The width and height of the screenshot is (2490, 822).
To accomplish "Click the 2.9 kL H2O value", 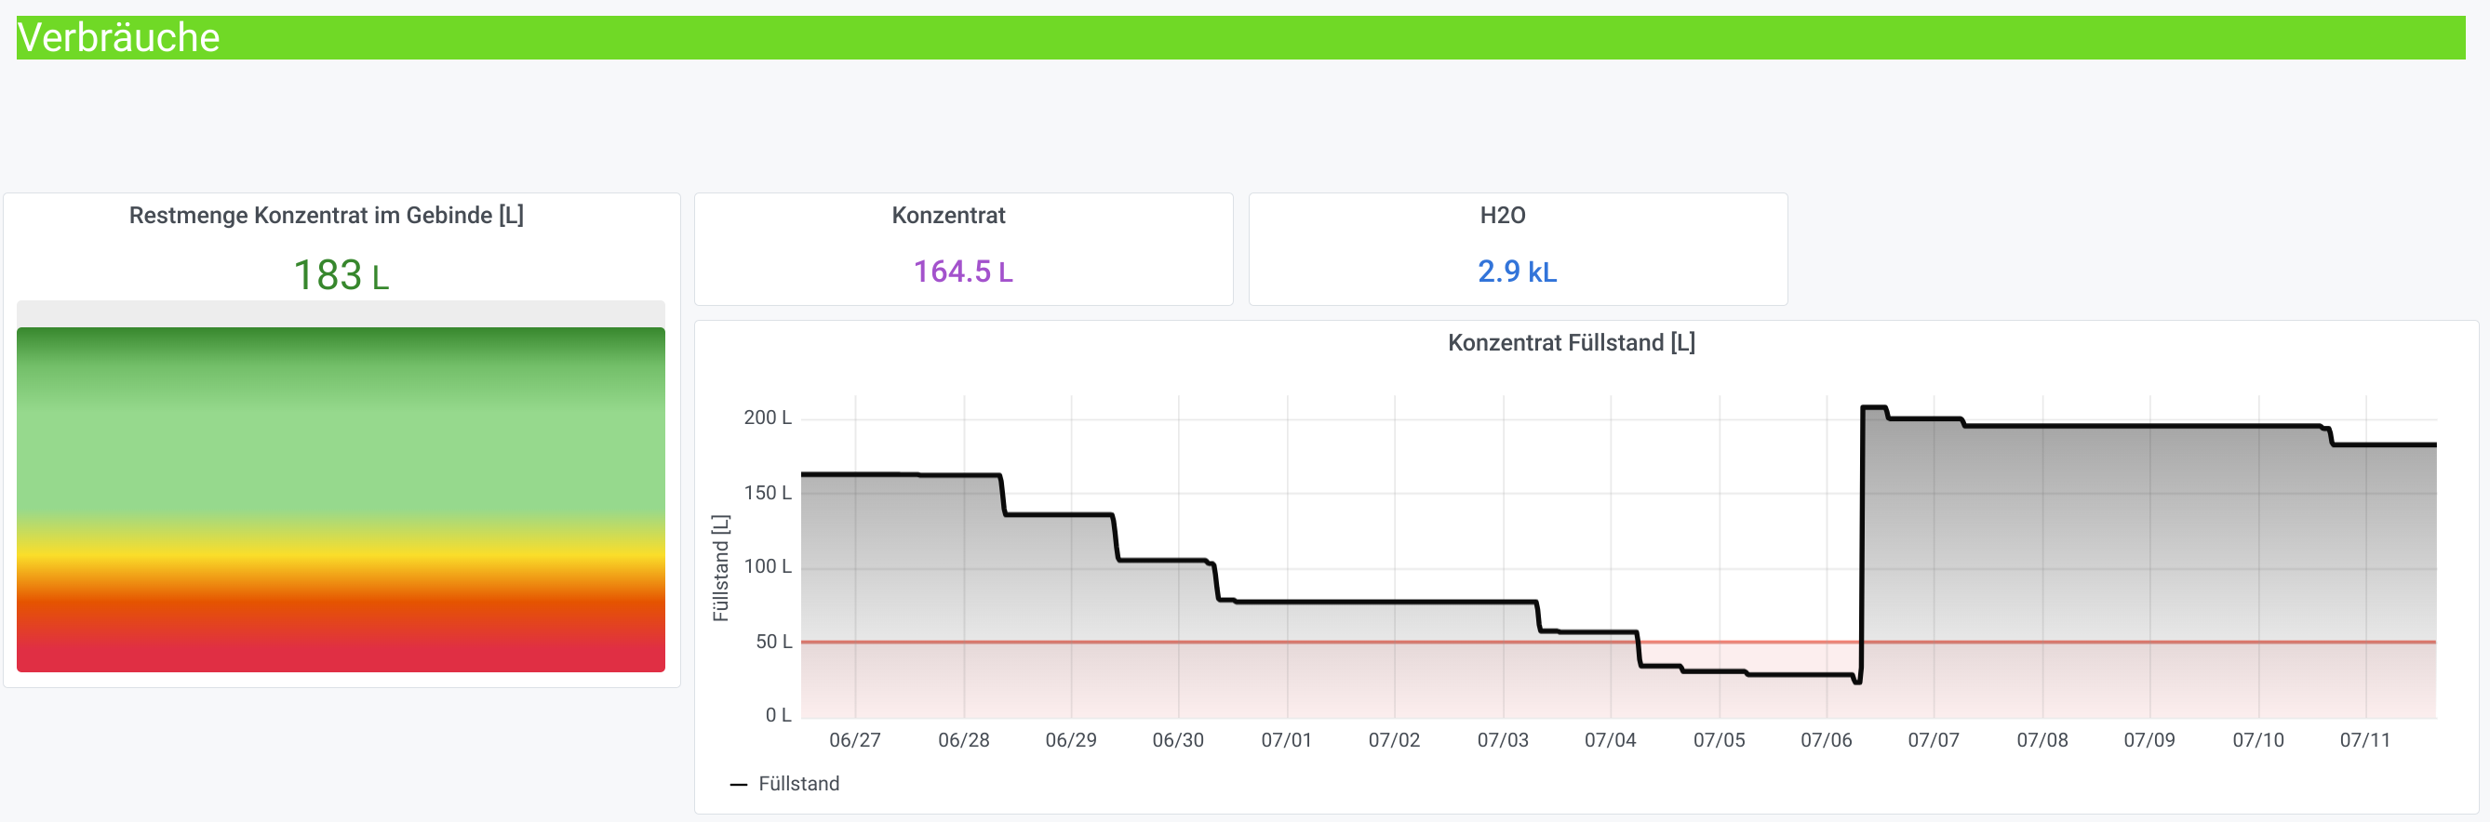I will pos(1517,272).
